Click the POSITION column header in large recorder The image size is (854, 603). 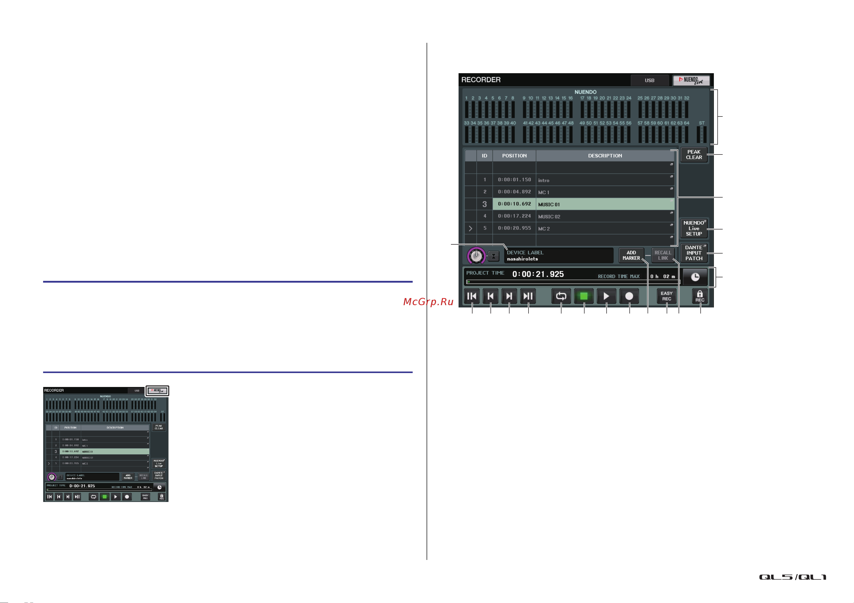pyautogui.click(x=514, y=156)
